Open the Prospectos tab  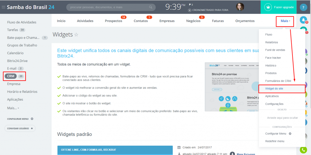tap(114, 21)
